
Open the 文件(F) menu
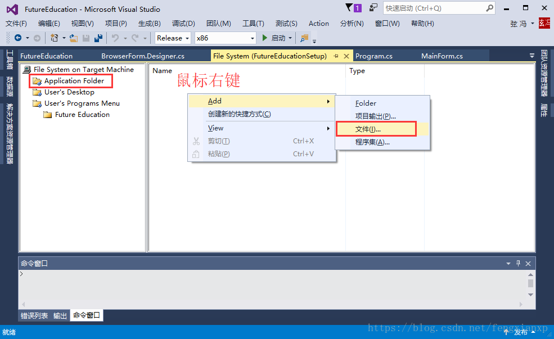point(16,24)
